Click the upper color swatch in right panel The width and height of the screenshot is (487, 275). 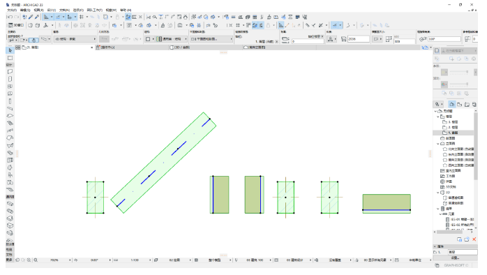click(444, 72)
